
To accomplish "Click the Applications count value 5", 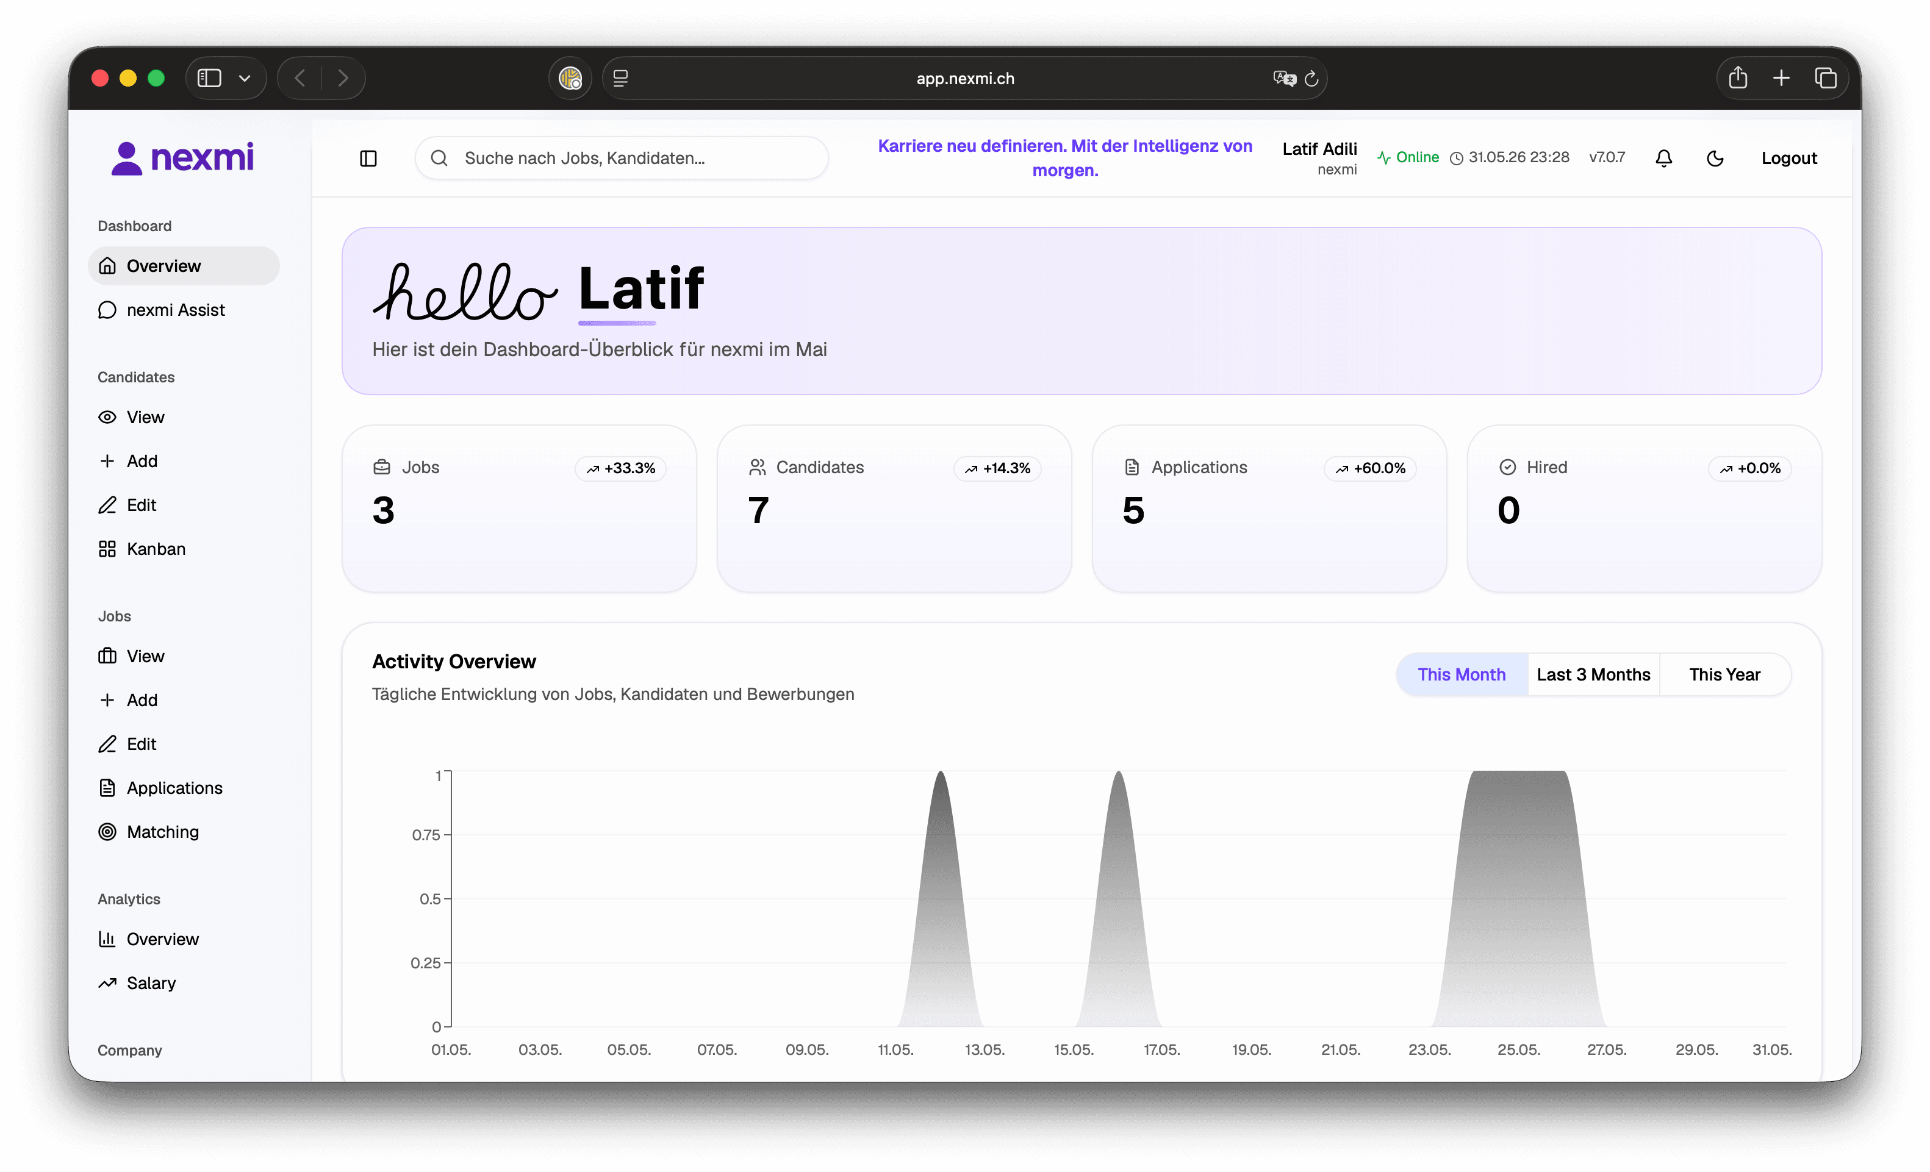I will point(1133,510).
